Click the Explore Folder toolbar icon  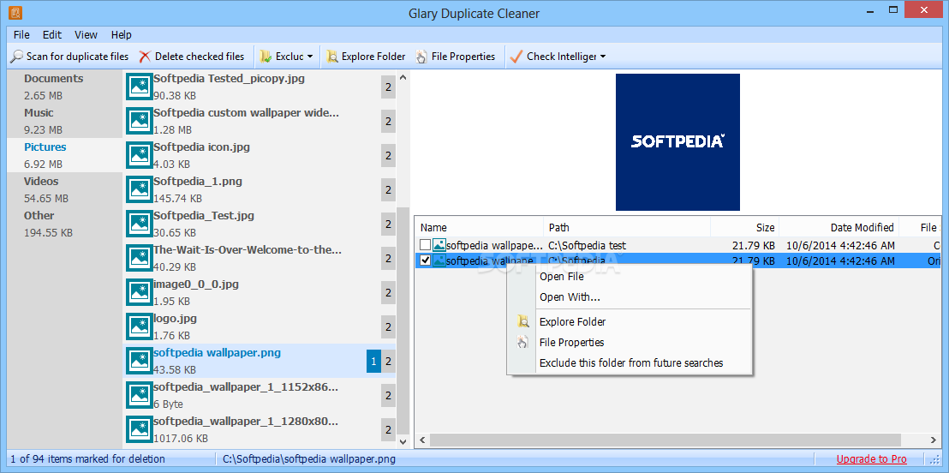pos(332,57)
